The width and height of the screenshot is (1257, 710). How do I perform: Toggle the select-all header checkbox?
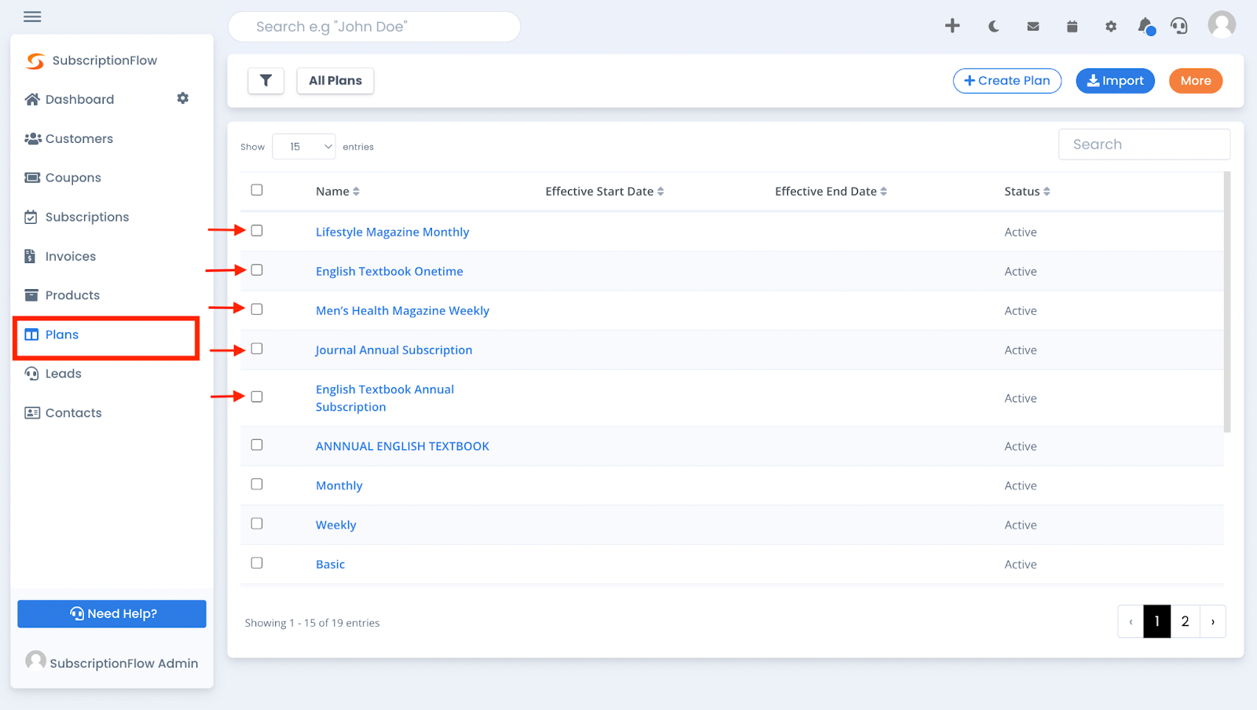pyautogui.click(x=257, y=190)
